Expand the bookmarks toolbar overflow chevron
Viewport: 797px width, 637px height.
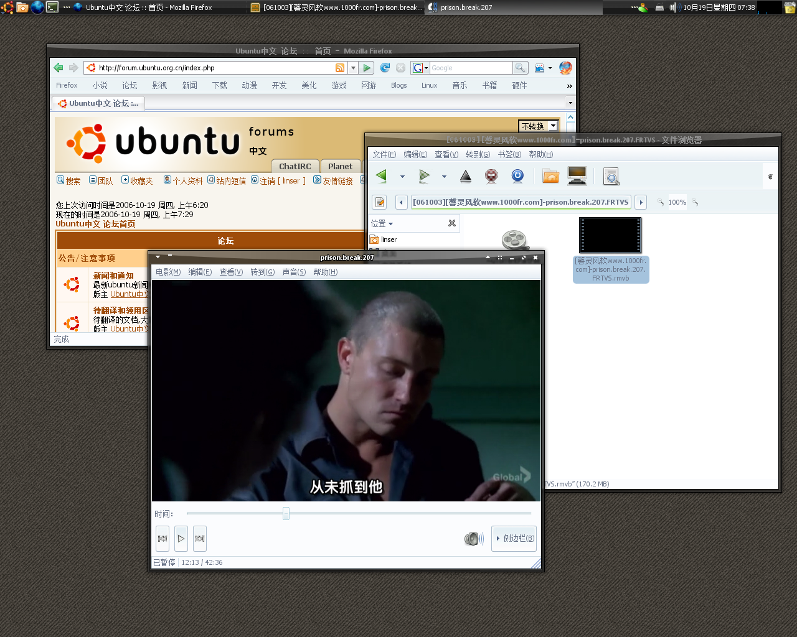(569, 86)
